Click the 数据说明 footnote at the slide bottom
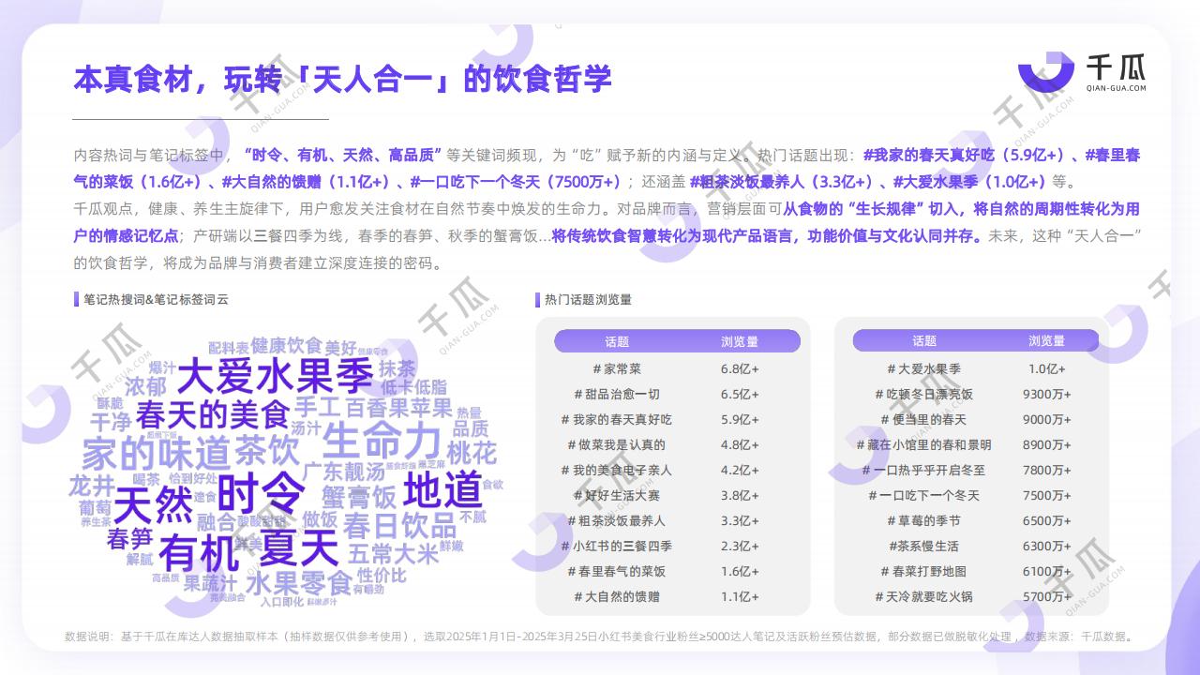Screen dimensions: 1200x675 click(600, 637)
